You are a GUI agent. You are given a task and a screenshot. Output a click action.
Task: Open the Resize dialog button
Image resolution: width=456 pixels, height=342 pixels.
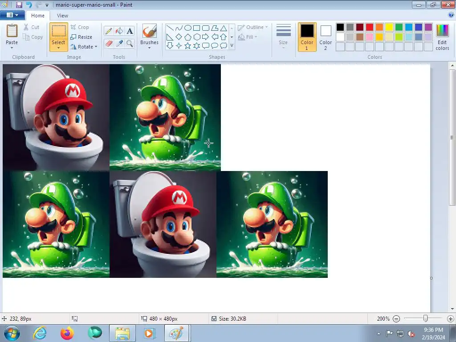[81, 37]
